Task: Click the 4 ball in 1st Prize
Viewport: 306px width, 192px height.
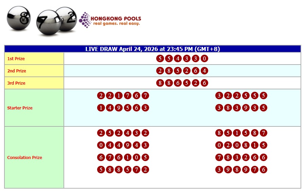Action: coord(178,58)
